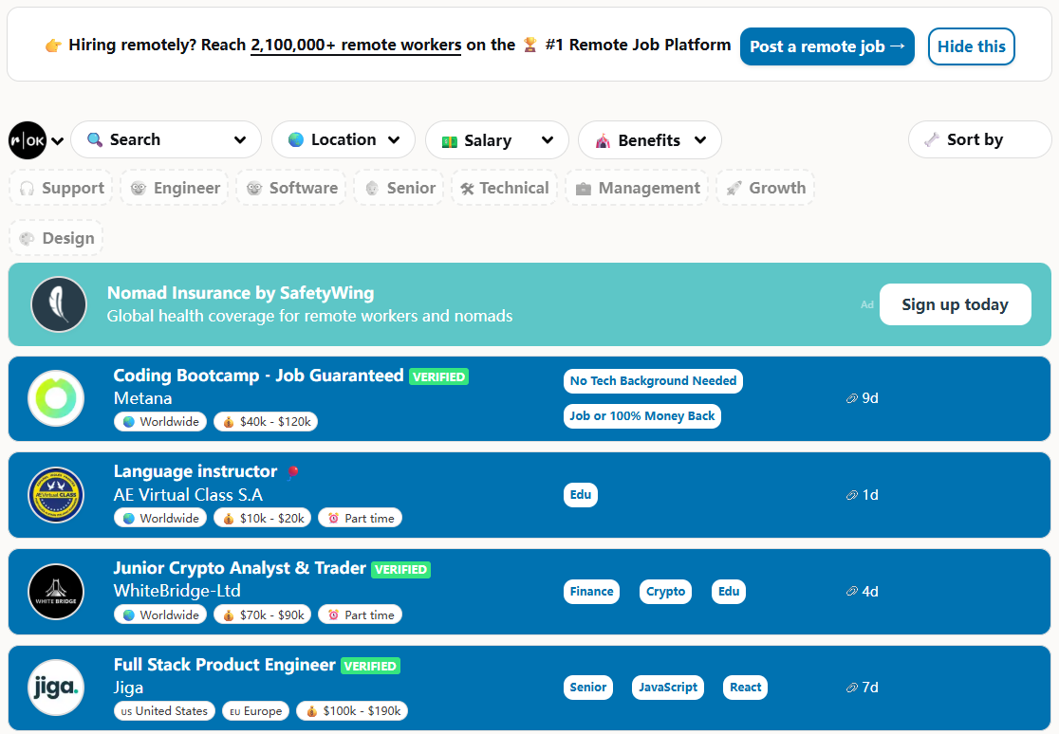Select the JavaScript tag on Jiga job
The image size is (1059, 734).
coord(668,688)
